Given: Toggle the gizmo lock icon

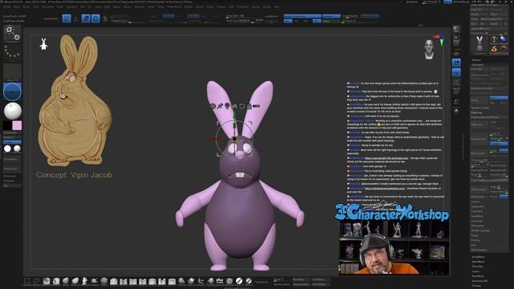Looking at the screenshot, I should pyautogui.click(x=249, y=106).
